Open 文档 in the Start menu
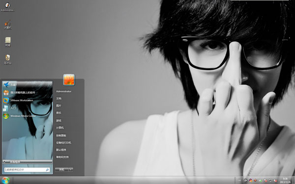295x184 pixels. (59, 99)
